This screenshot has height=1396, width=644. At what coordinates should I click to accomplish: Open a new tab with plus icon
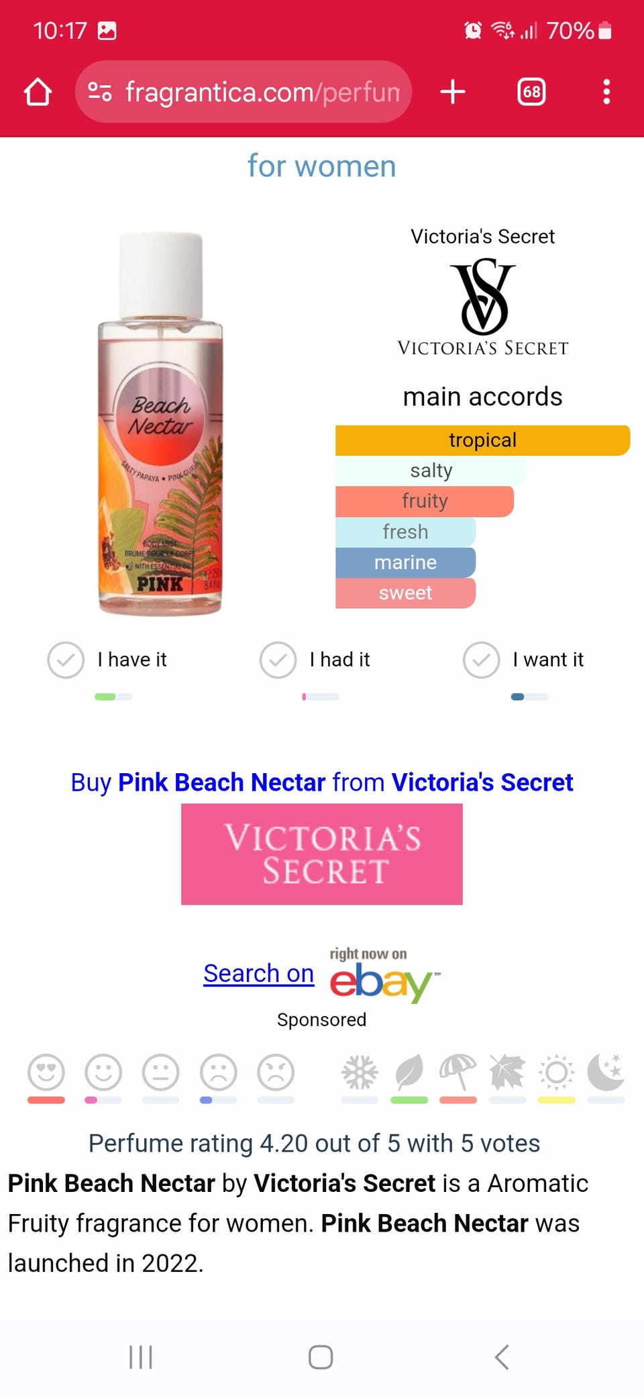pos(453,92)
